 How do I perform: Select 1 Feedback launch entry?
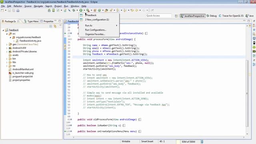91,15
